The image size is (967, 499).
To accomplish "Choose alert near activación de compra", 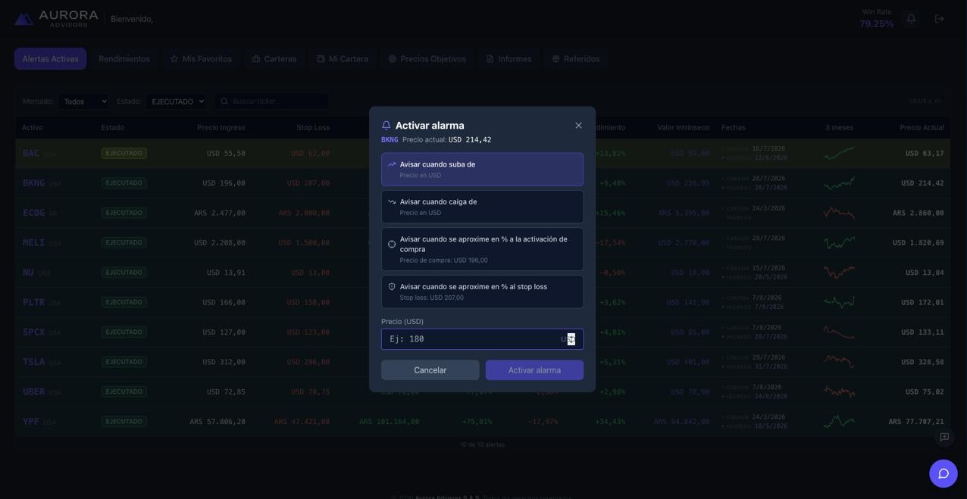I will point(482,249).
